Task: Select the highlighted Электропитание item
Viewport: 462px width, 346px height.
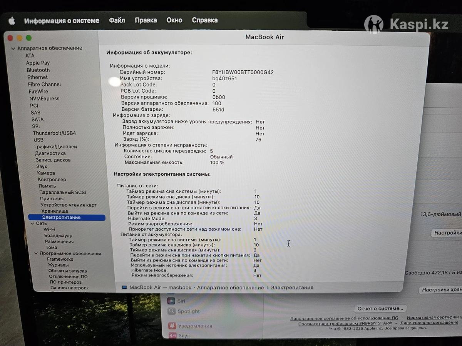Action: pyautogui.click(x=67, y=218)
